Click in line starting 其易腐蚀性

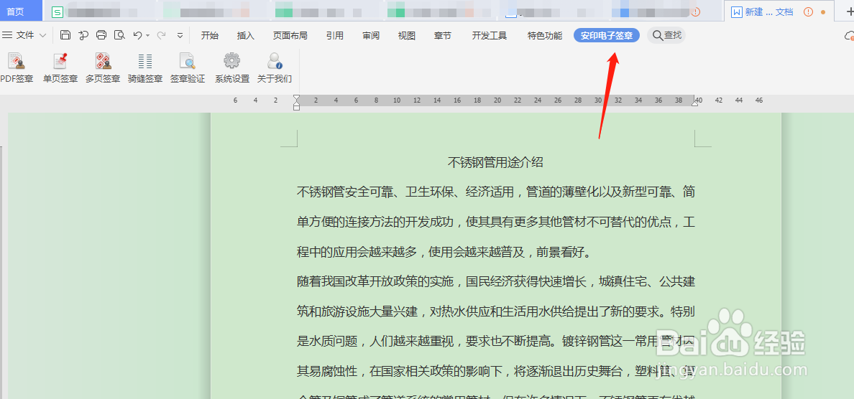[495, 371]
